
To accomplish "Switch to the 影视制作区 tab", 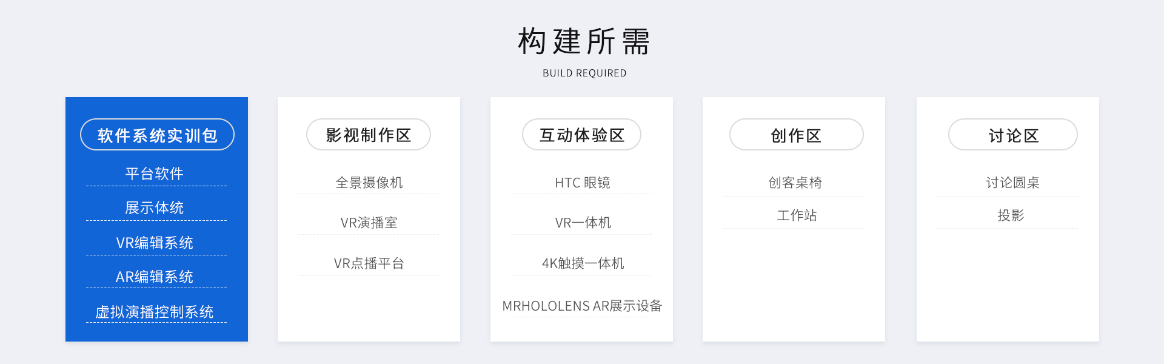I will [369, 135].
